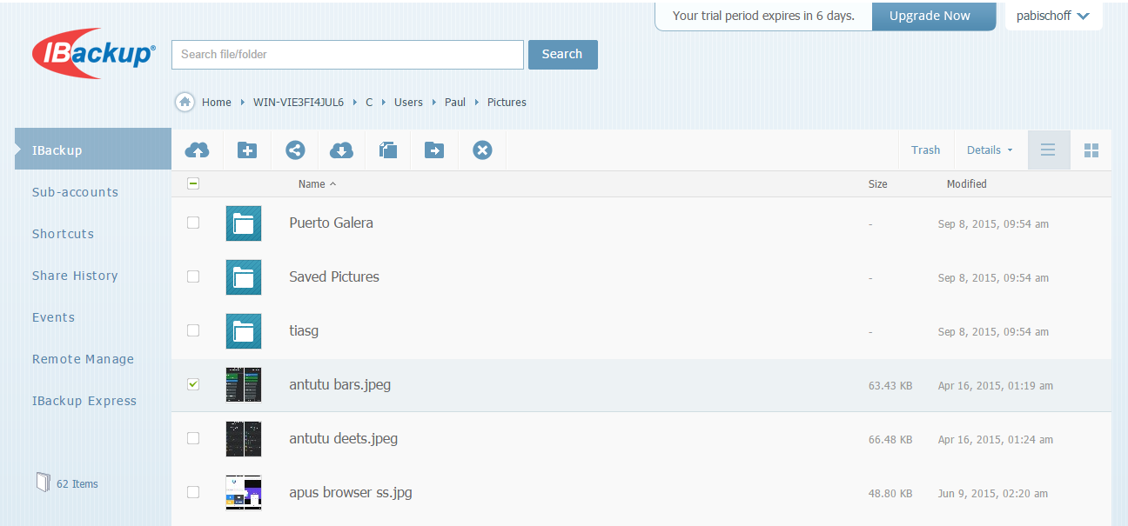Open the Sub-accounts sidebar item
Viewport: 1128px width, 526px height.
click(75, 192)
